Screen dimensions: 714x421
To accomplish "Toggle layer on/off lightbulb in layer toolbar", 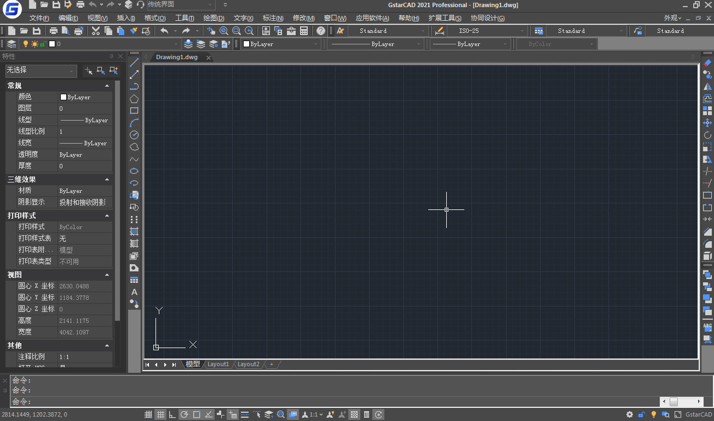I will pyautogui.click(x=25, y=44).
